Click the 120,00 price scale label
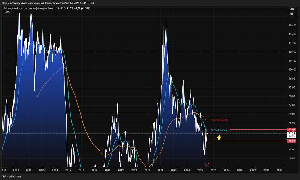The width and height of the screenshot is (300, 180). 292,25
